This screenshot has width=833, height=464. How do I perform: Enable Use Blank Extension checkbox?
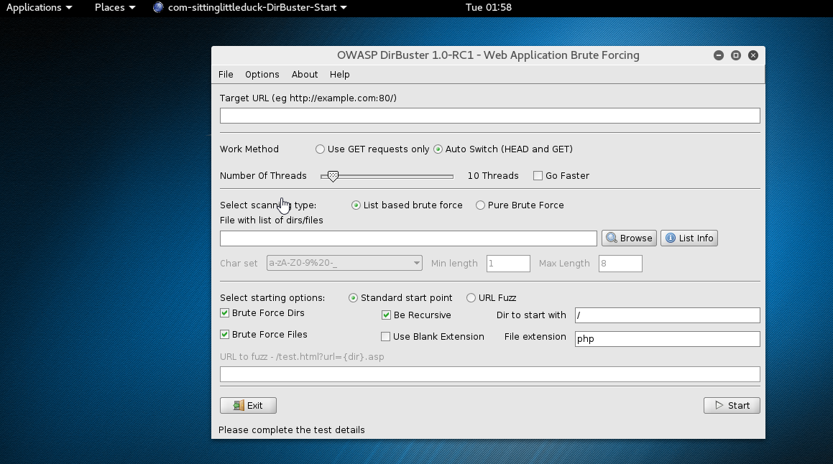[386, 337]
